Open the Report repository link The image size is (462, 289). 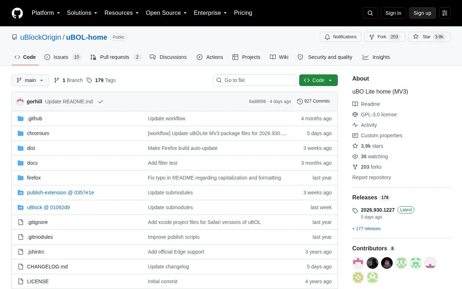click(371, 177)
